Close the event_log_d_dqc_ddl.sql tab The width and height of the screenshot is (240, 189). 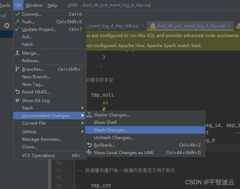point(143,26)
